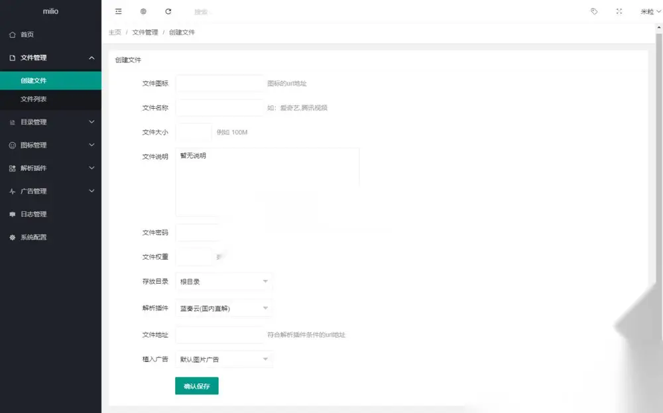Click the refresh page icon
663x413 pixels.
(168, 11)
